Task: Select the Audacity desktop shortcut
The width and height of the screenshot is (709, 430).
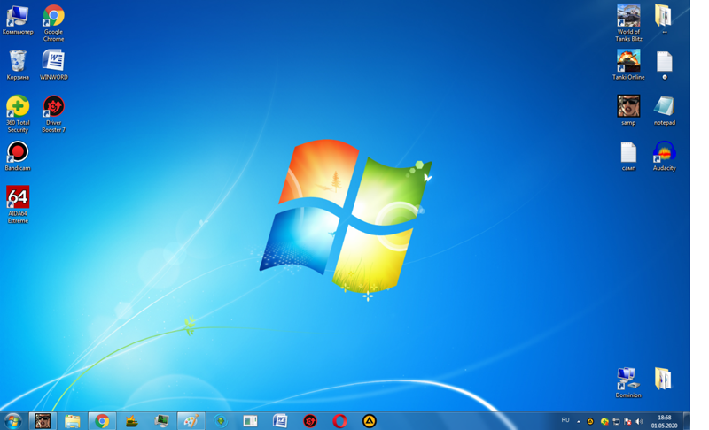Action: 664,156
